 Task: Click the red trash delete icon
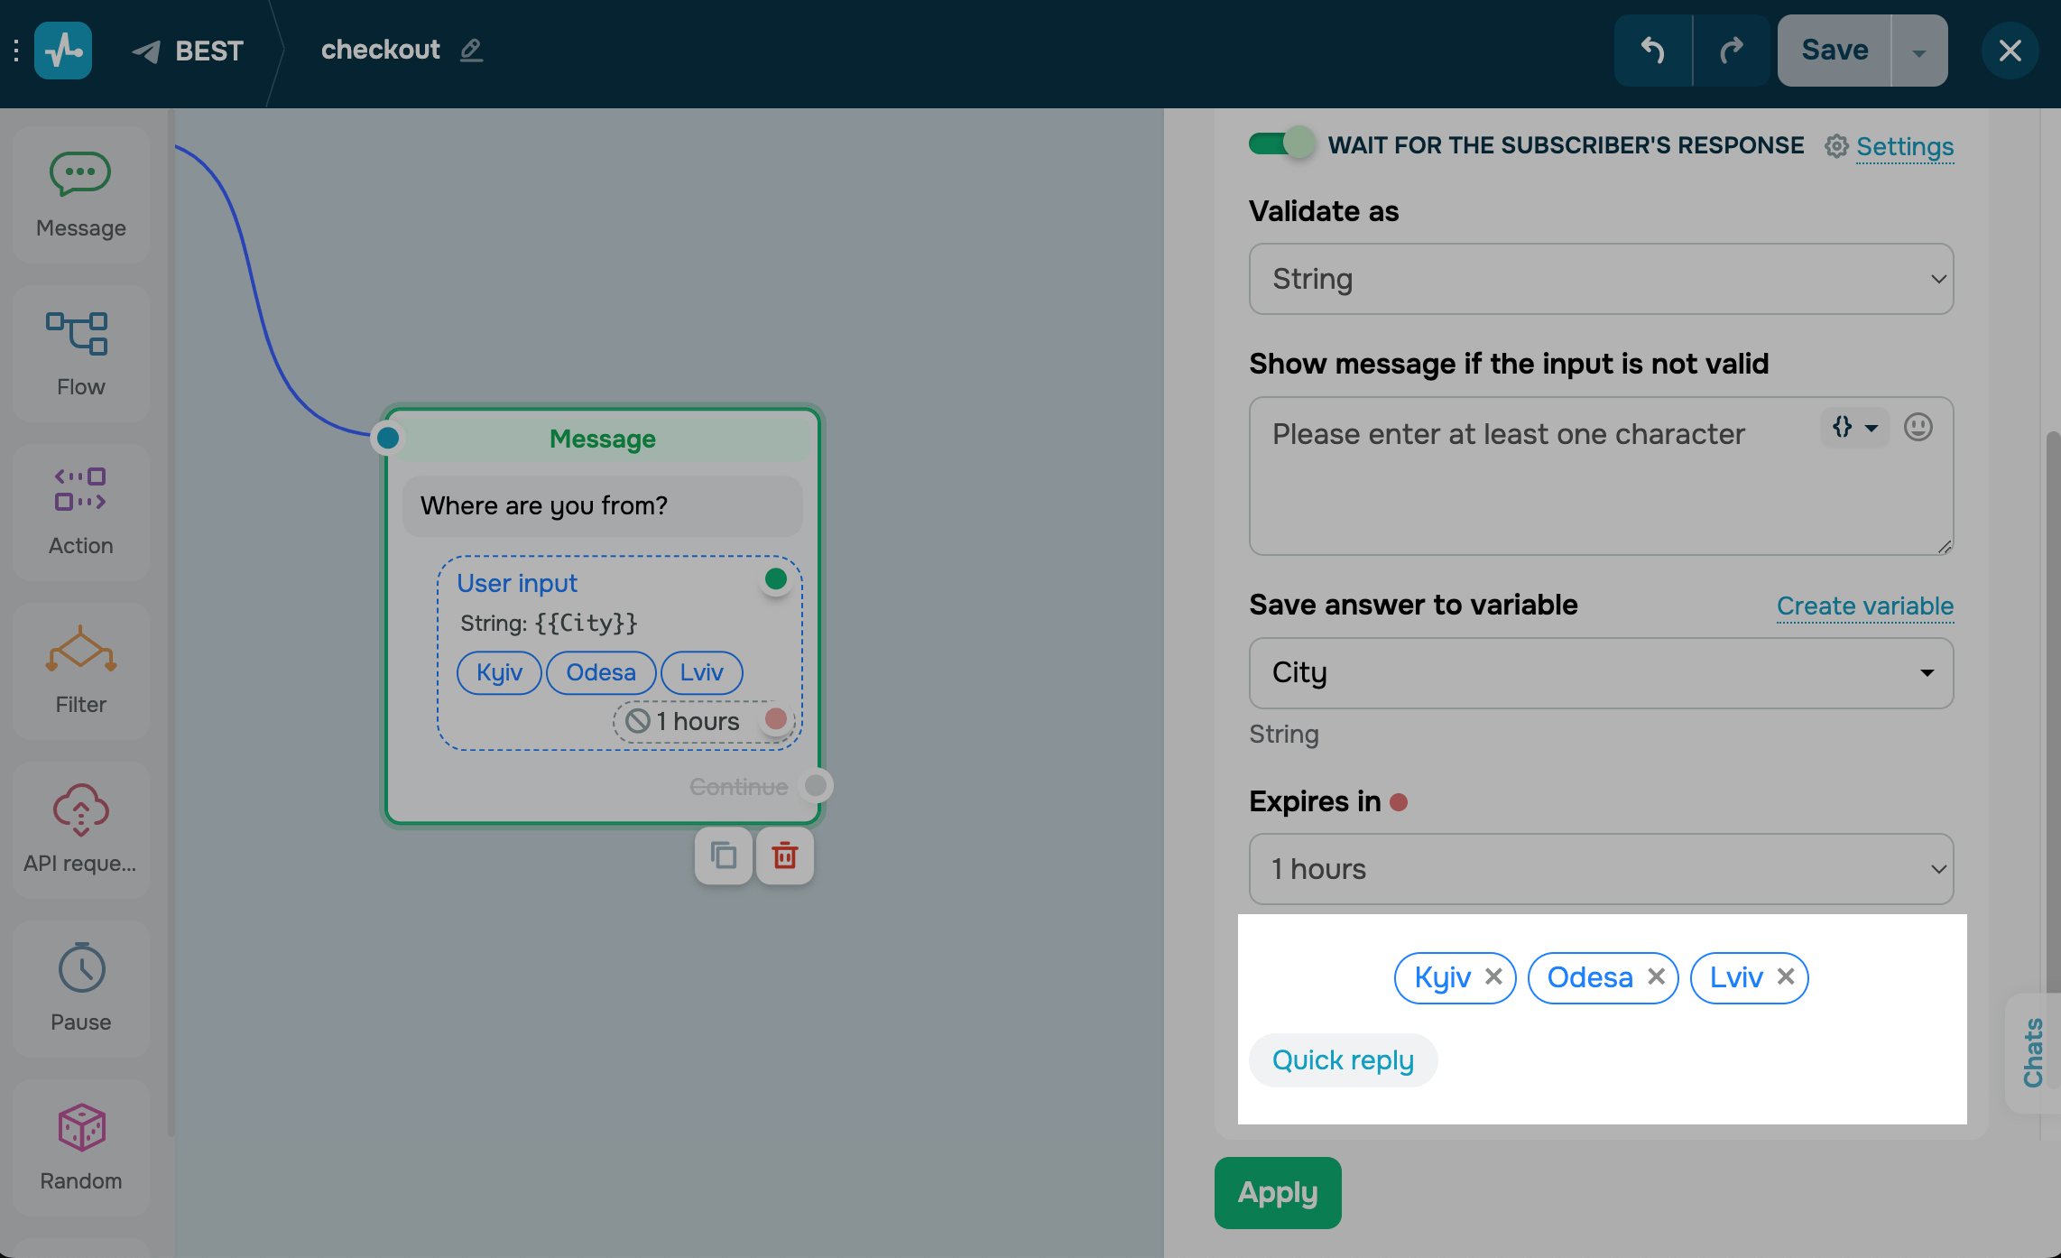pyautogui.click(x=785, y=856)
